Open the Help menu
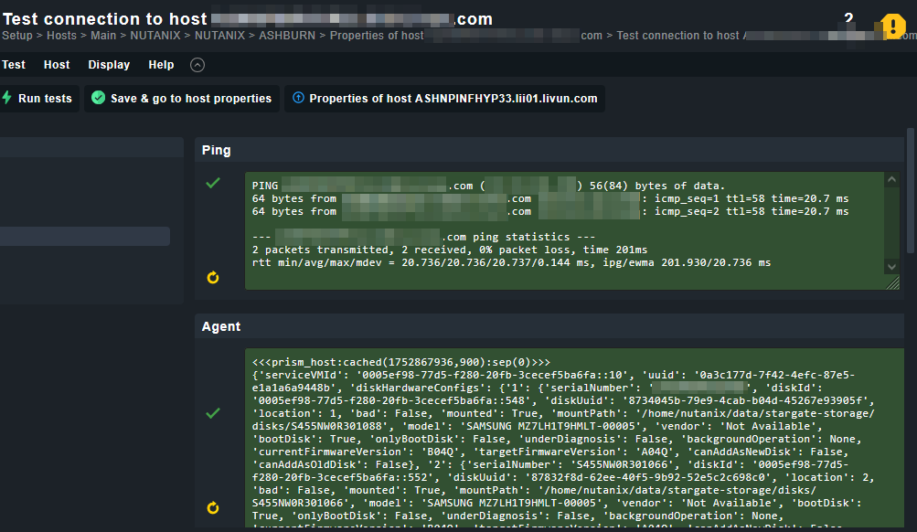This screenshot has width=917, height=532. [x=161, y=65]
